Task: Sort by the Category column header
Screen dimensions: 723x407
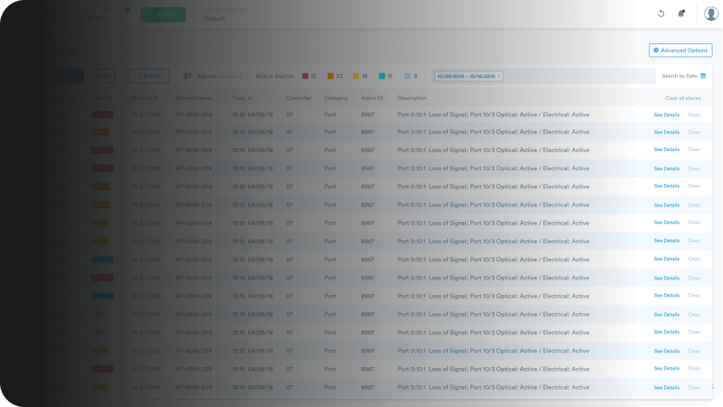Action: click(x=336, y=98)
